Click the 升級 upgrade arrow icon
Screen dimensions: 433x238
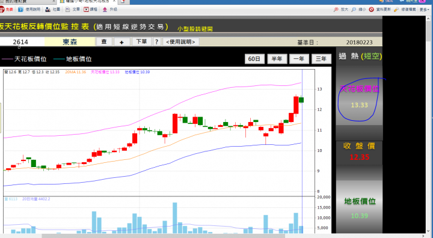click(105, 10)
